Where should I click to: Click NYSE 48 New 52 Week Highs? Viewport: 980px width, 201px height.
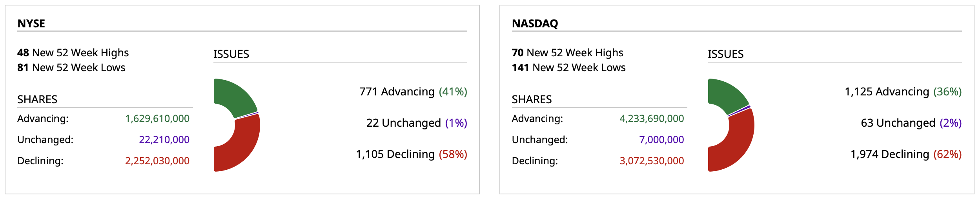point(73,53)
